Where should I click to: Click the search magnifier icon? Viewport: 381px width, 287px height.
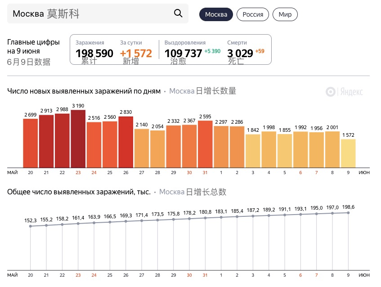tap(178, 13)
